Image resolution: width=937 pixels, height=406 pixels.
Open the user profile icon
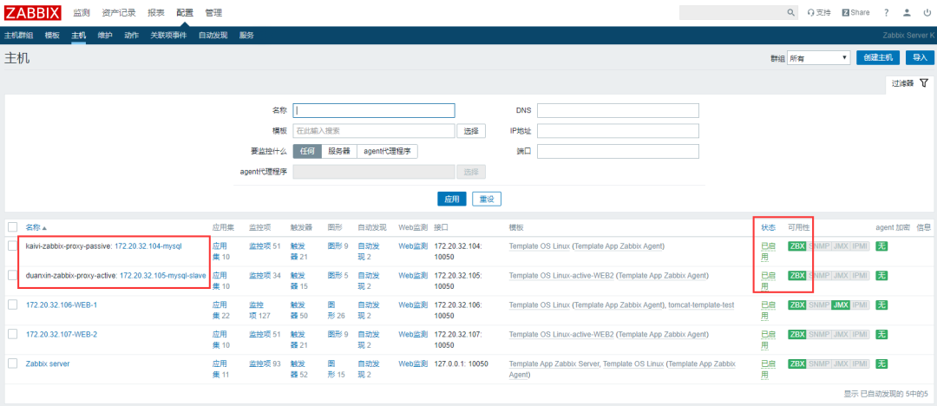click(x=907, y=12)
